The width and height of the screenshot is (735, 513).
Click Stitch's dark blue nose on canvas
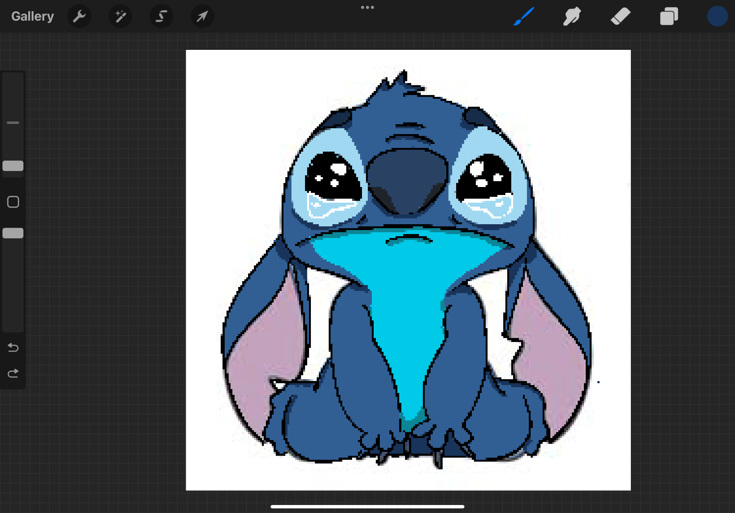click(407, 179)
